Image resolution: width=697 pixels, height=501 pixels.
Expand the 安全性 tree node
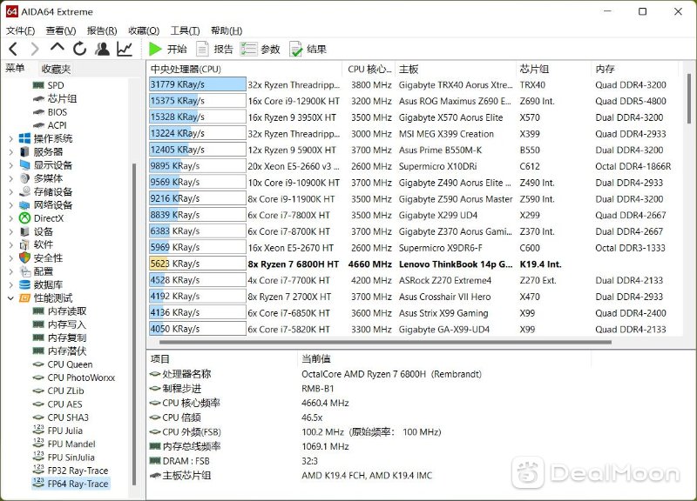click(x=10, y=258)
